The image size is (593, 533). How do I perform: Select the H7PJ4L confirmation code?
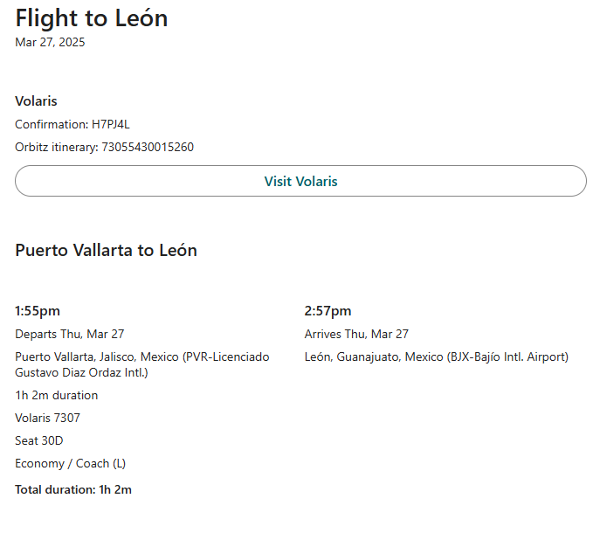click(x=111, y=124)
